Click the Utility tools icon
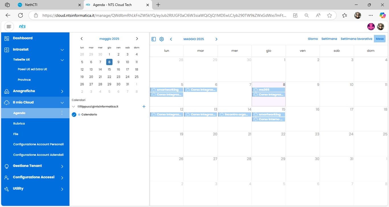389x207 pixels. tap(7, 189)
